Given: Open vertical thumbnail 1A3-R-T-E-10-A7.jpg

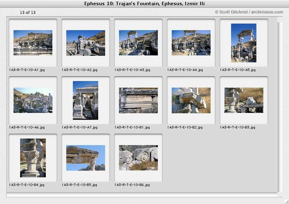Looking at the screenshot, I should coord(85,100).
